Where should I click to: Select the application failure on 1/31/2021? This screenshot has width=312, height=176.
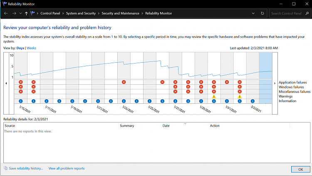click(227, 82)
